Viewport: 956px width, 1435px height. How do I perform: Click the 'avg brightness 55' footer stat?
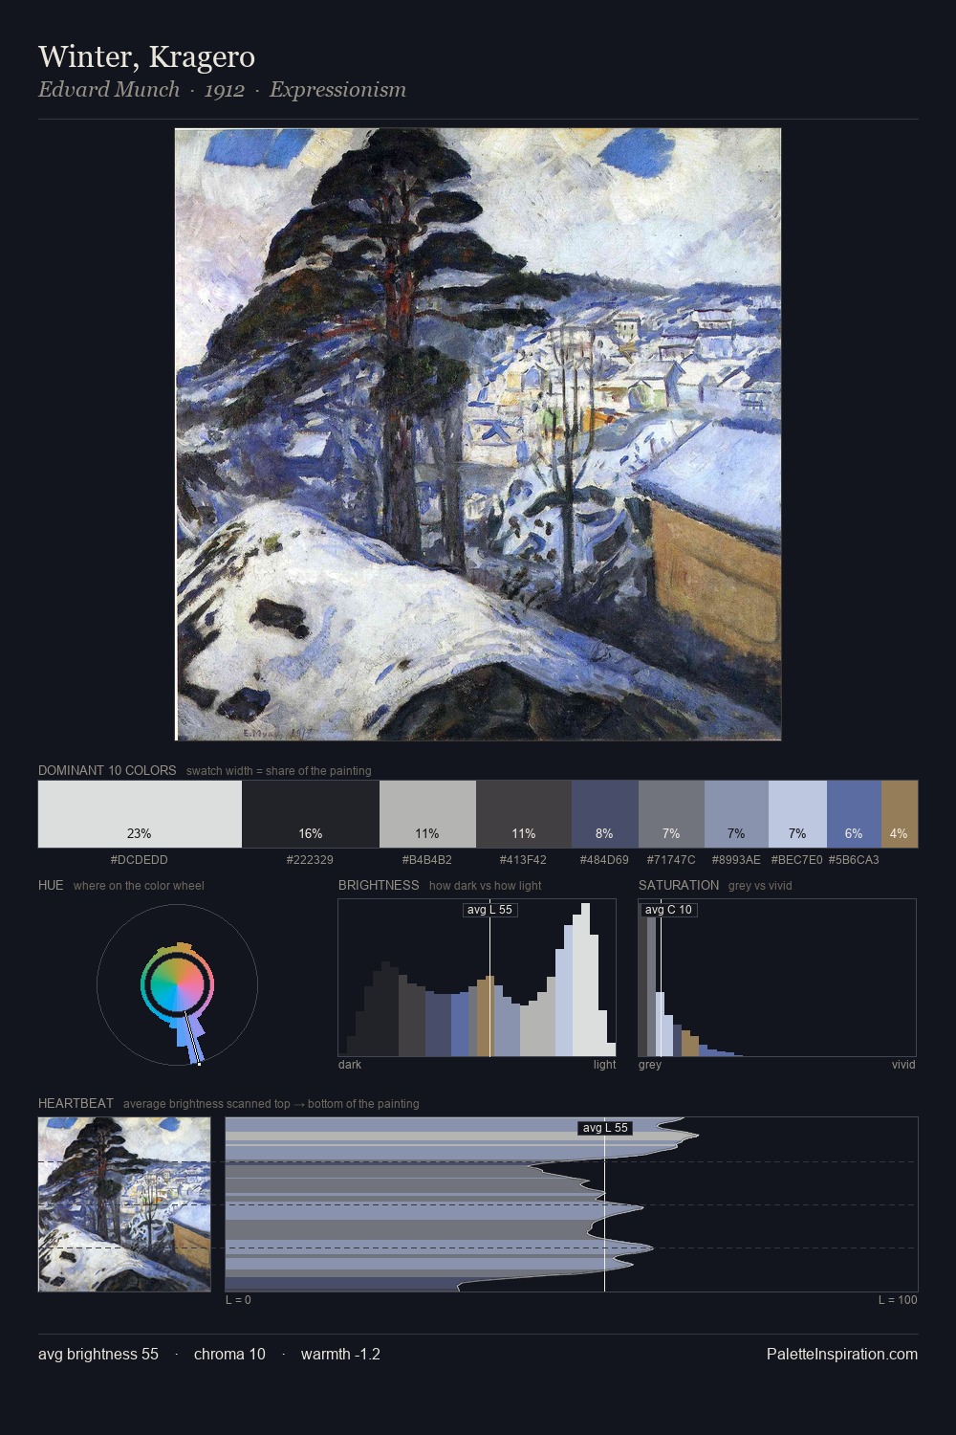click(98, 1354)
